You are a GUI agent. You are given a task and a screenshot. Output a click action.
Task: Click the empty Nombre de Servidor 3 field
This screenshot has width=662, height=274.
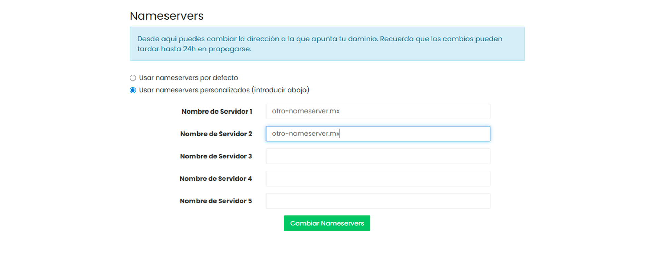click(x=378, y=156)
